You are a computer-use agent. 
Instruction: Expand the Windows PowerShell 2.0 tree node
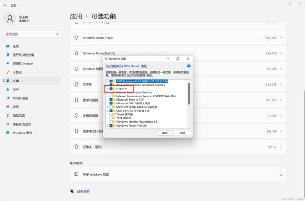click(107, 126)
